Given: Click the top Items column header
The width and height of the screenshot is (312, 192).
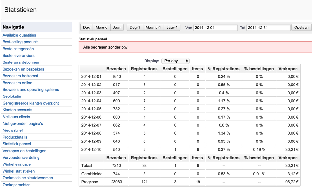Looking at the screenshot, I should pyautogui.click(x=198, y=69).
